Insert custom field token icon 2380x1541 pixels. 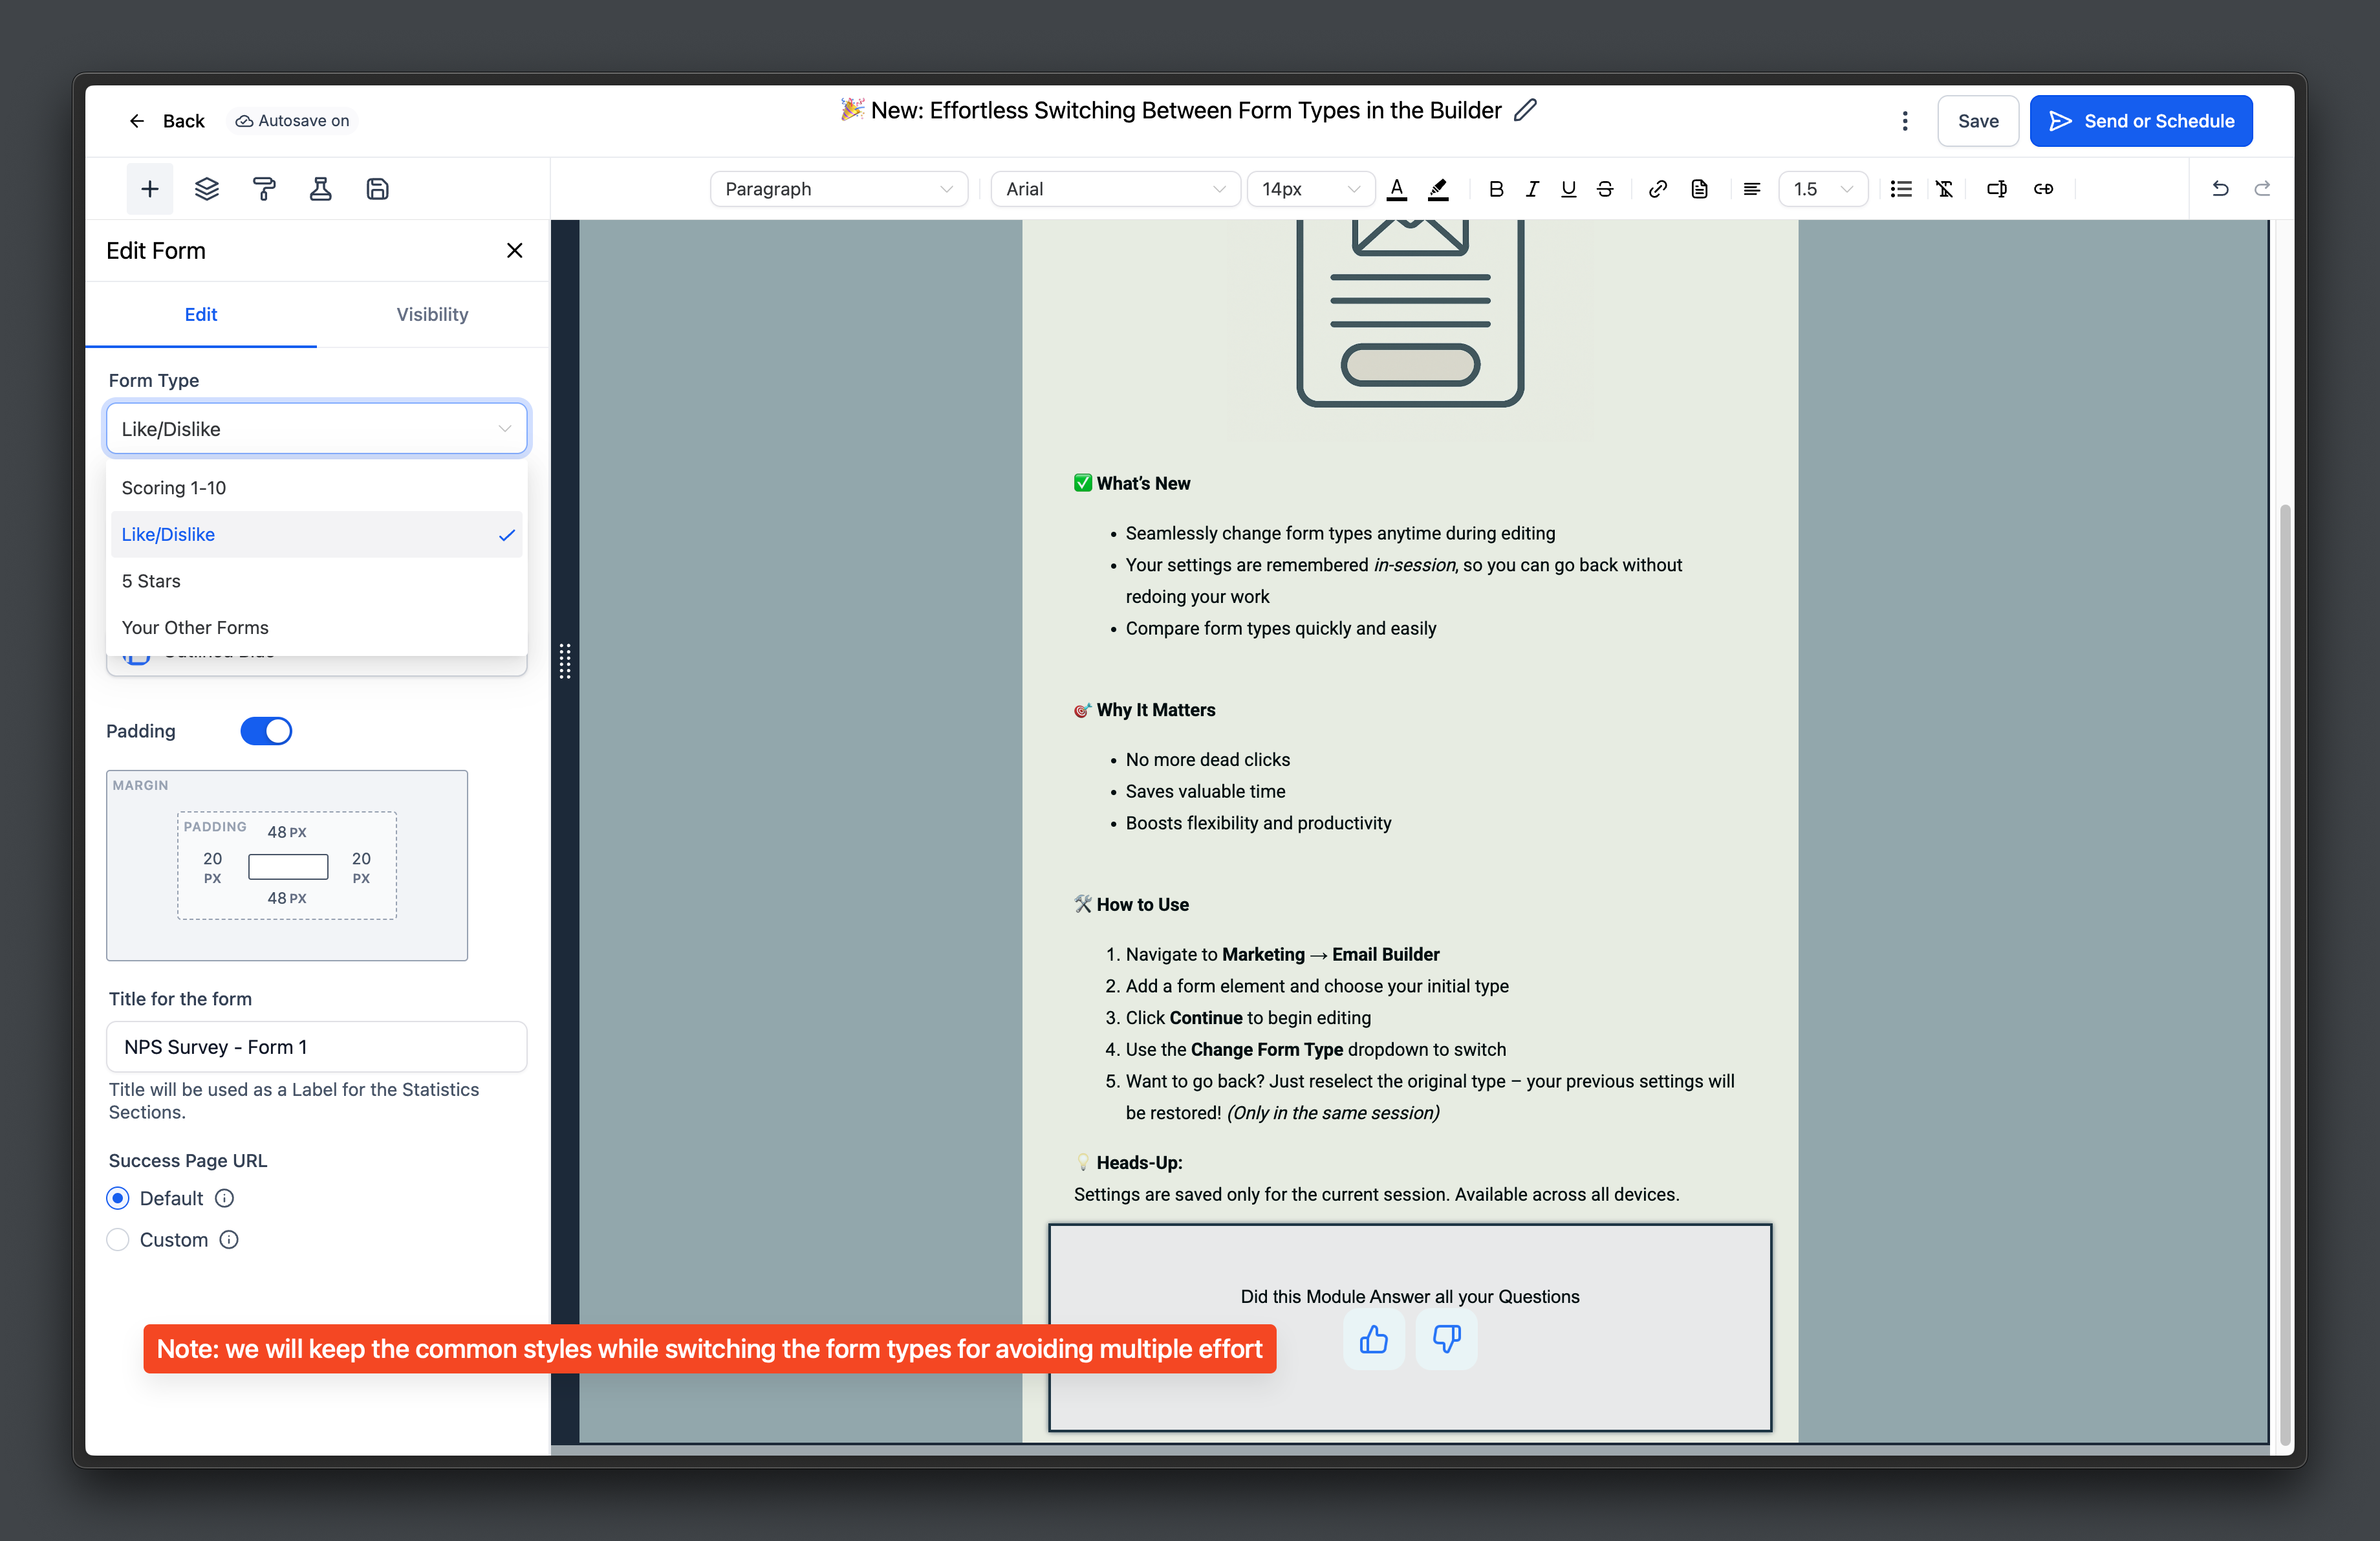1996,189
